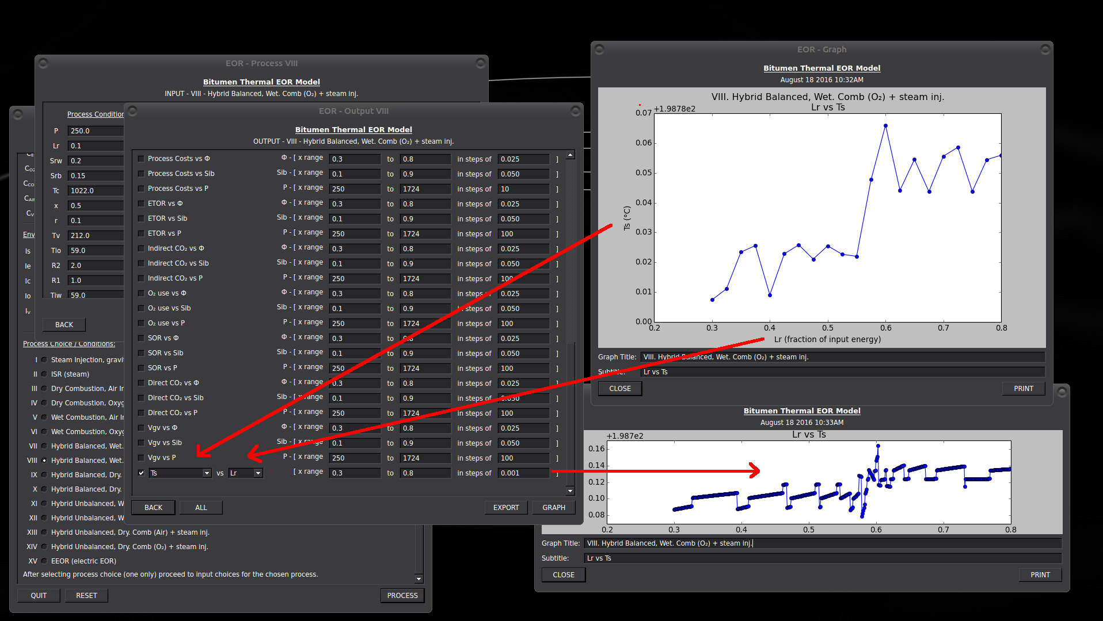The image size is (1103, 621).
Task: Click the Srw field showing 0.2
Action: coord(96,161)
